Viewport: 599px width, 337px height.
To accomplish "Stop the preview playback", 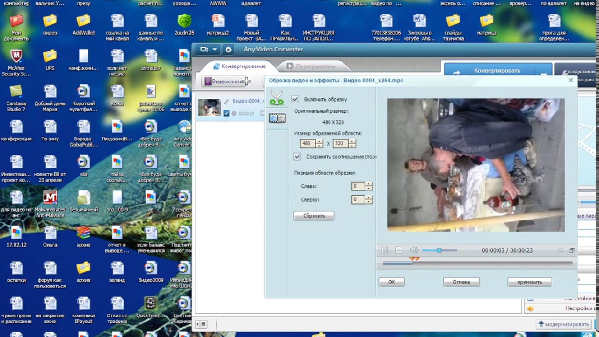I will click(x=399, y=250).
